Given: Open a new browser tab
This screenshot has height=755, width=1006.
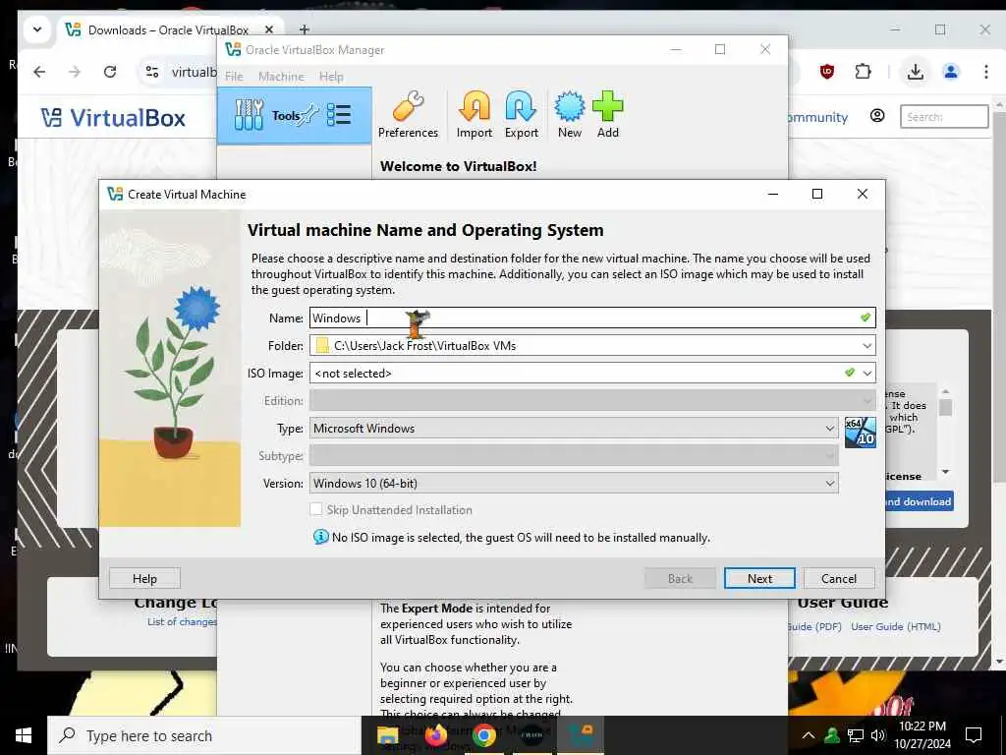Looking at the screenshot, I should pyautogui.click(x=305, y=29).
